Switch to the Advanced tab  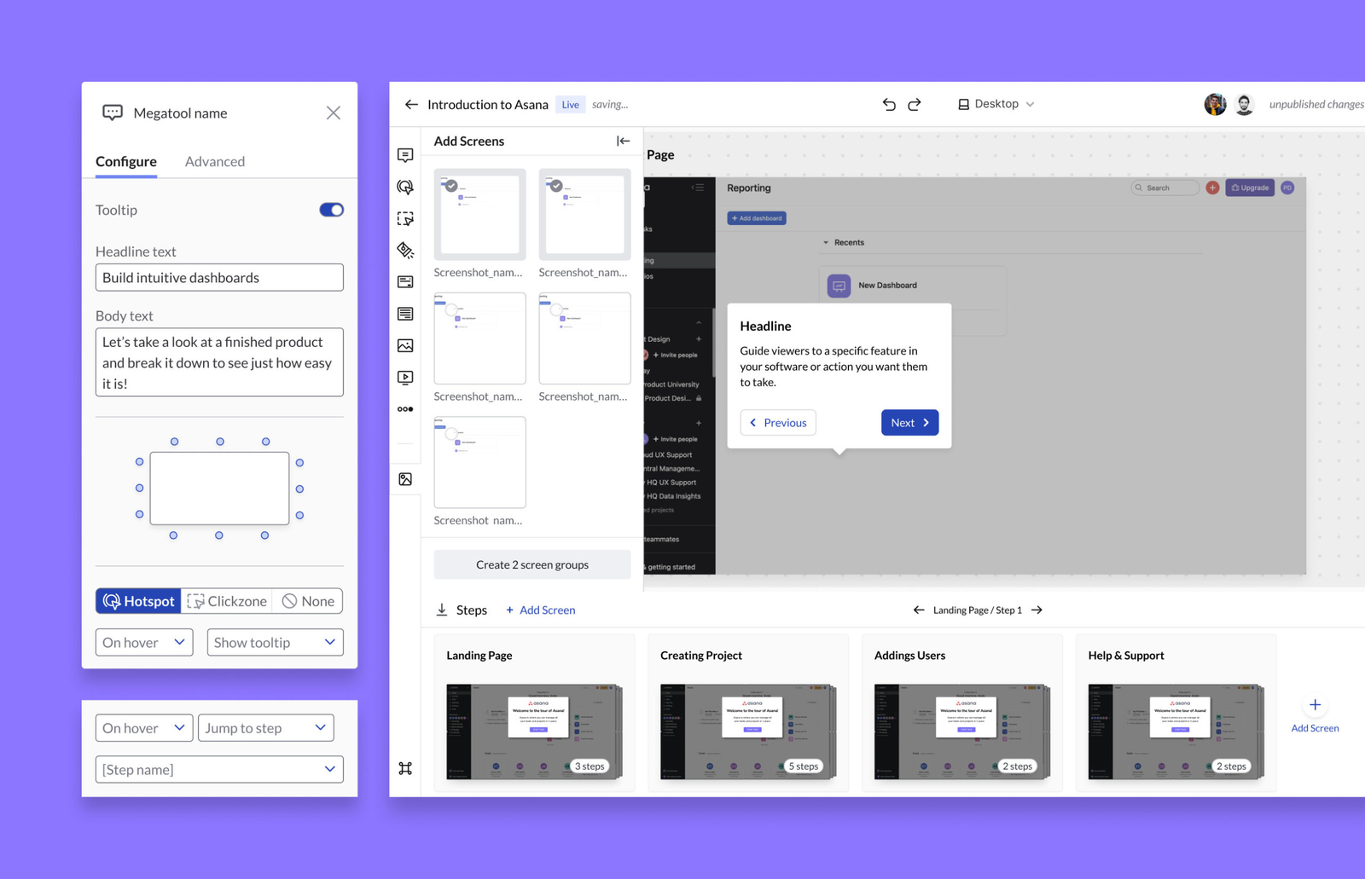click(x=215, y=162)
